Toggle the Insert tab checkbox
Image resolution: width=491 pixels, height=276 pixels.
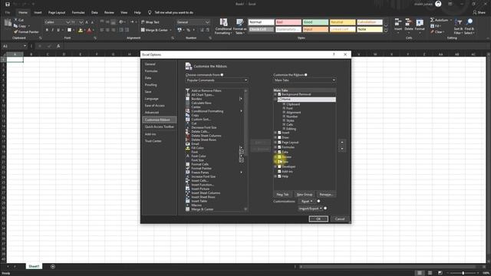pos(279,133)
